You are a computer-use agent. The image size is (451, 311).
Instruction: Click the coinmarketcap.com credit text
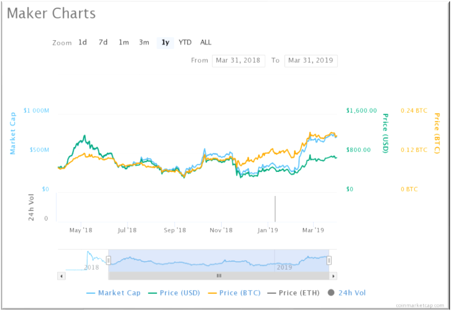[x=420, y=306]
